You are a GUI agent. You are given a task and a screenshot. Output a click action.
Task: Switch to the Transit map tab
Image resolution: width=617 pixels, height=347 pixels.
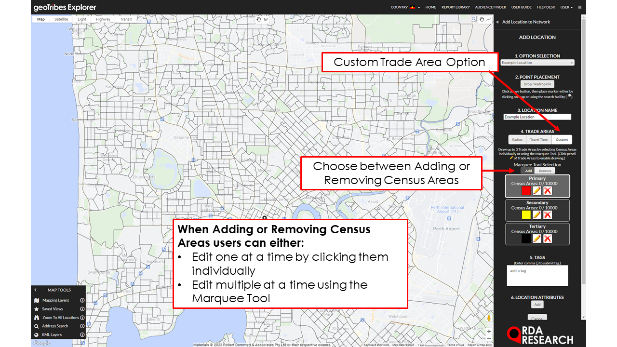pos(126,19)
